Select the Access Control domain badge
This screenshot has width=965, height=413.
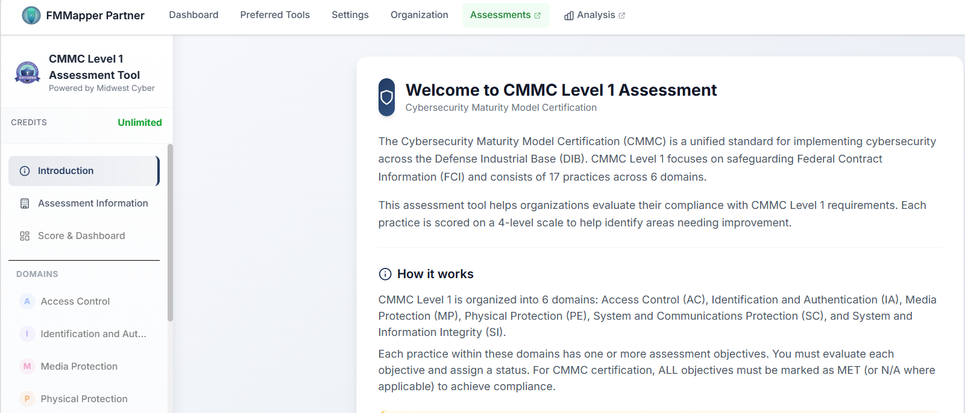click(x=27, y=301)
